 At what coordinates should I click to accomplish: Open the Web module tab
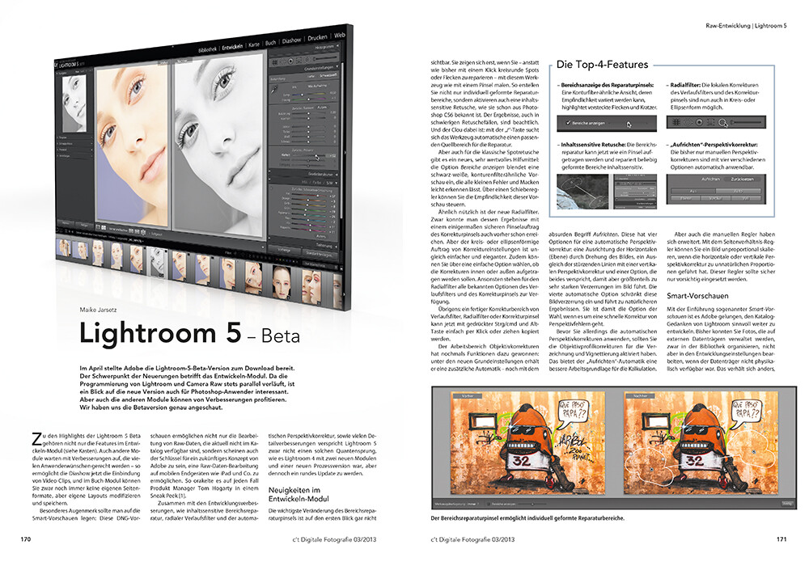(x=340, y=35)
